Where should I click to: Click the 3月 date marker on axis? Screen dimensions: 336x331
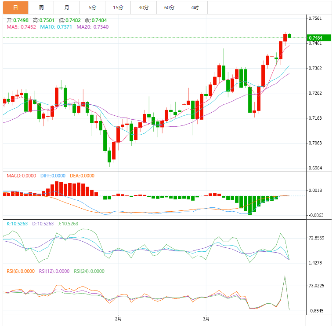pyautogui.click(x=206, y=318)
